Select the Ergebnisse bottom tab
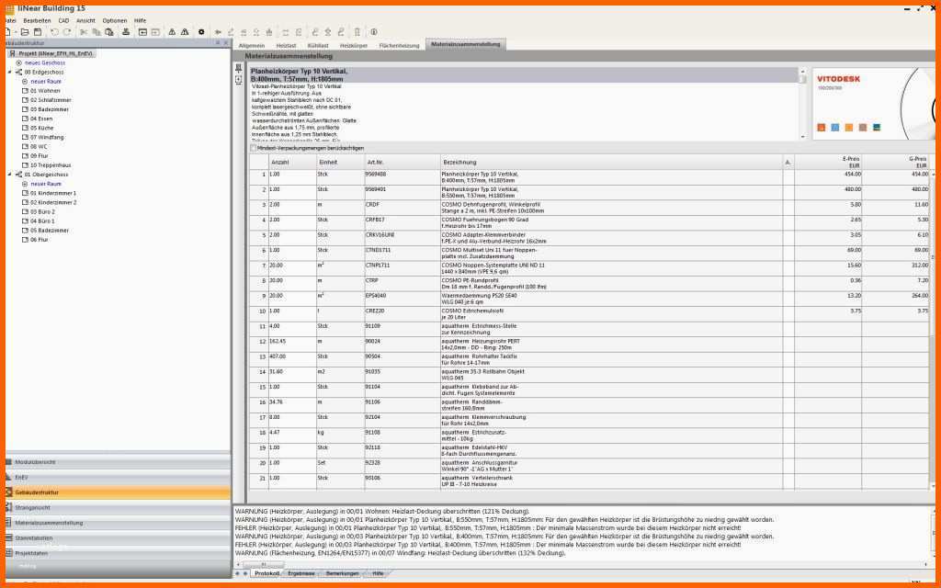Viewport: 941px width, 588px height. (x=301, y=573)
